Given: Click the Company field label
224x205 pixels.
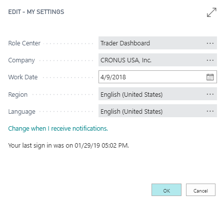Looking at the screenshot, I should coord(21,60).
